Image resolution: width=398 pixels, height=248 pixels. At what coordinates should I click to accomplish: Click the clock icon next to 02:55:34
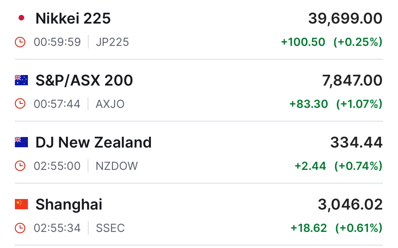pos(20,228)
